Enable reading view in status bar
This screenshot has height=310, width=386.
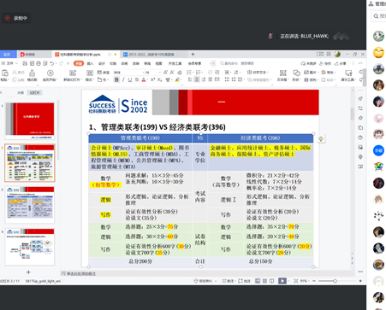coord(271,281)
